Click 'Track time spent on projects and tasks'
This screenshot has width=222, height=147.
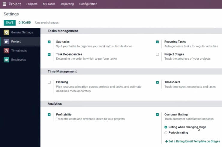(x=190, y=87)
